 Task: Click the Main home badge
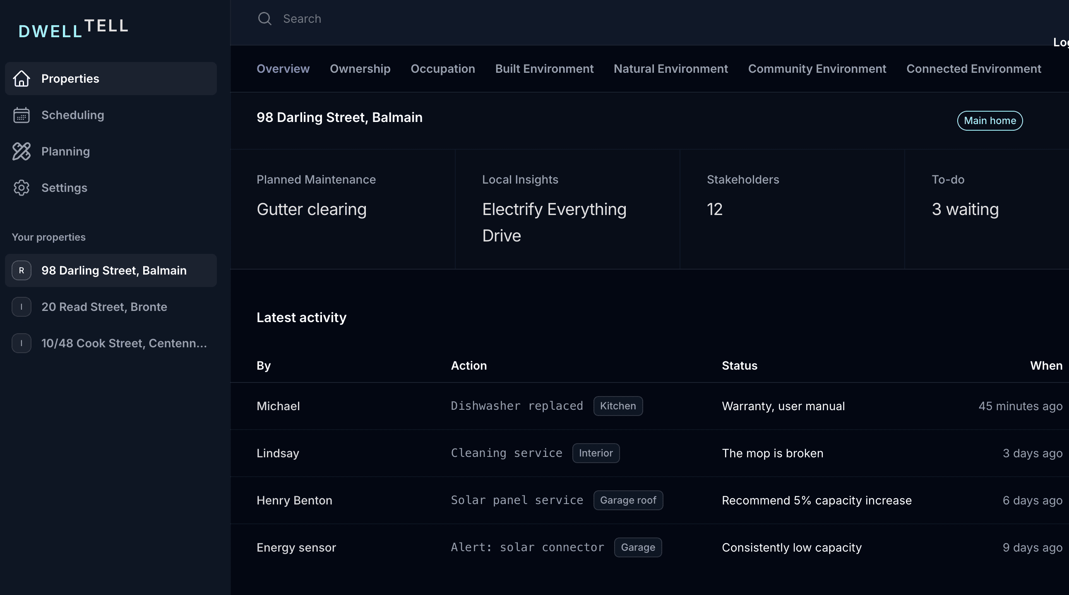coord(990,120)
